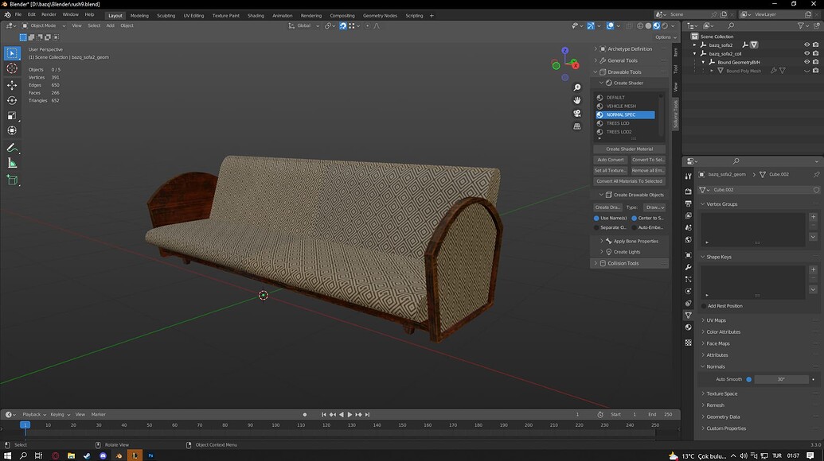Enable the snapping magnet icon
The image size is (824, 461).
(x=342, y=25)
